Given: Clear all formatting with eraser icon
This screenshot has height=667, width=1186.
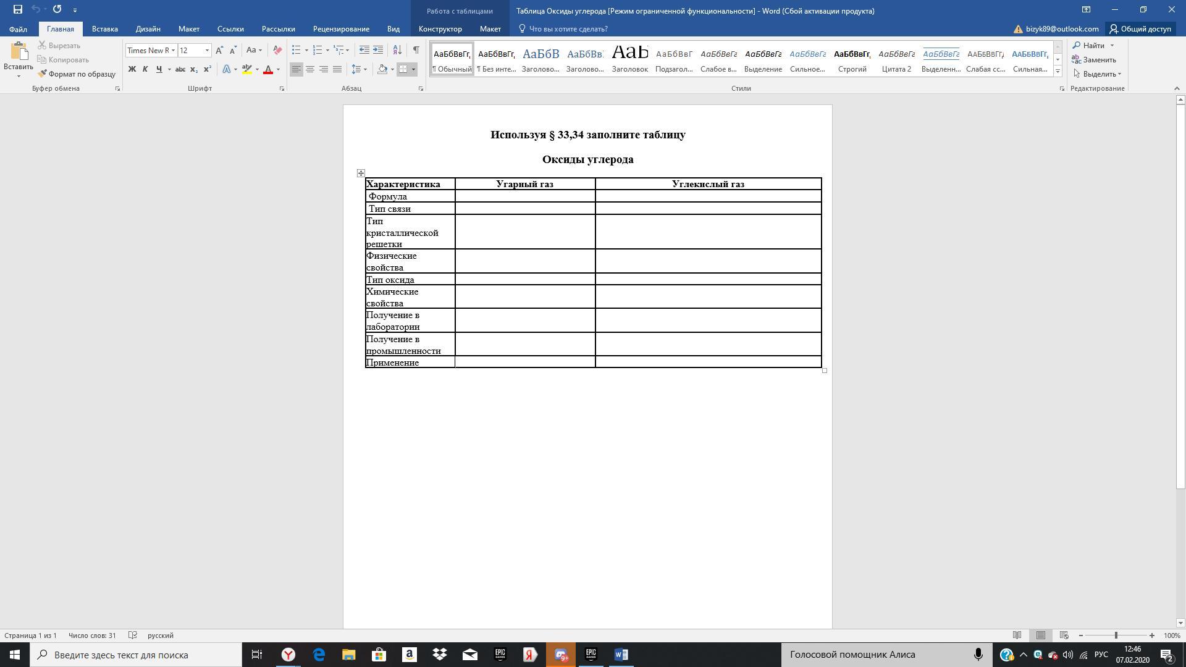Looking at the screenshot, I should point(277,51).
